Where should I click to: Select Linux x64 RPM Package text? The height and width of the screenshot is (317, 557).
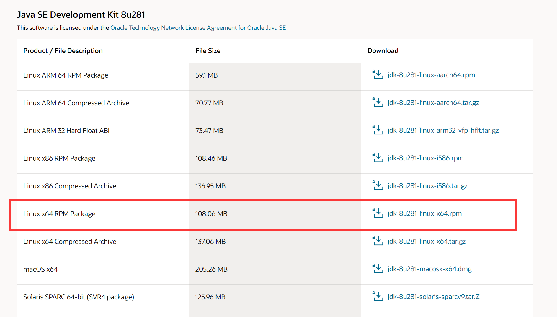pos(59,214)
